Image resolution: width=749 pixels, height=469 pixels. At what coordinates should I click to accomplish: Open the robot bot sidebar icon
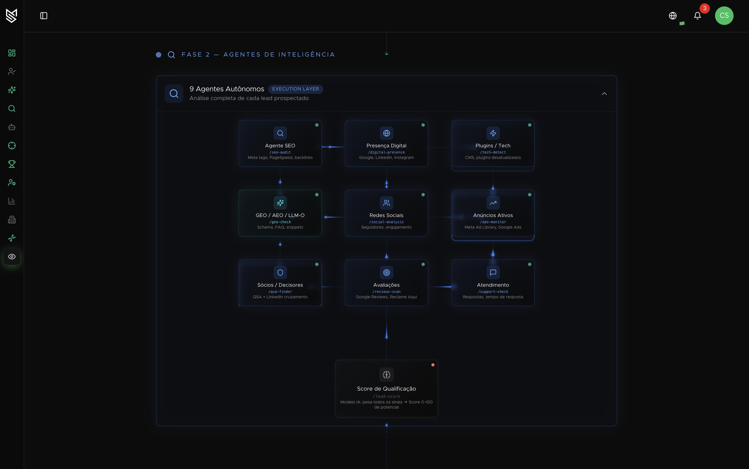12,127
